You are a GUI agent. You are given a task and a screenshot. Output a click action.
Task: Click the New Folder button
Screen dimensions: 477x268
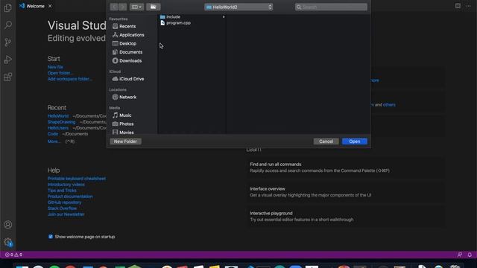tap(125, 141)
